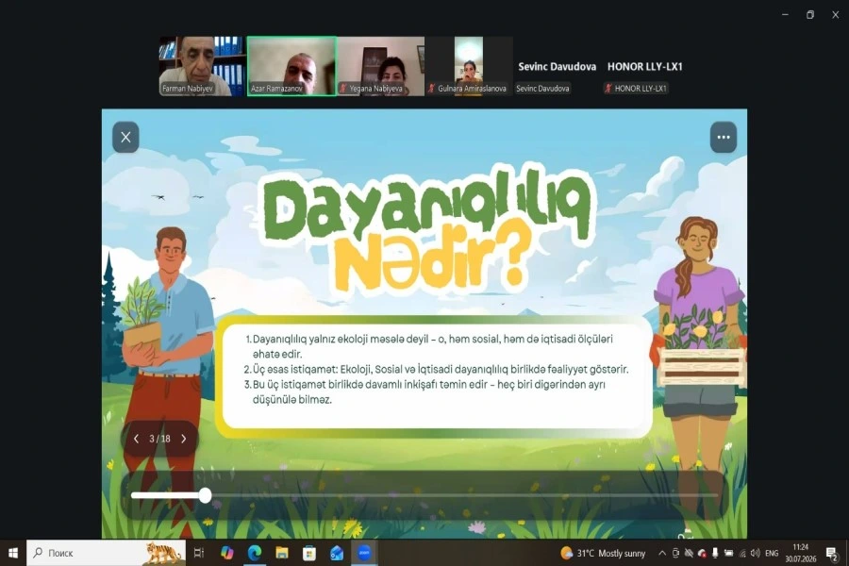Go to the next slide arrow
Image resolution: width=849 pixels, height=566 pixels.
click(184, 439)
